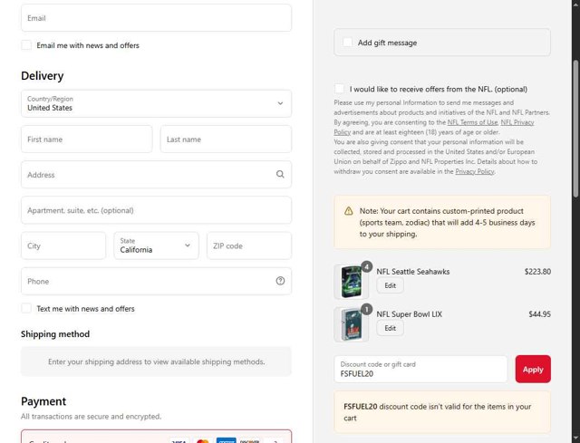The height and width of the screenshot is (443, 580).
Task: Click the $44.95 price text
Action: 539,314
